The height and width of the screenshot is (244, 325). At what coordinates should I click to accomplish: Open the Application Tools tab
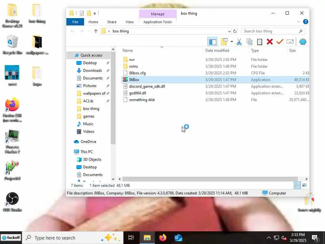[157, 22]
